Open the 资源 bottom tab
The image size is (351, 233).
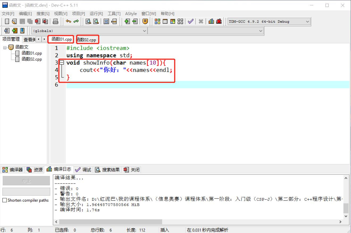click(35, 170)
